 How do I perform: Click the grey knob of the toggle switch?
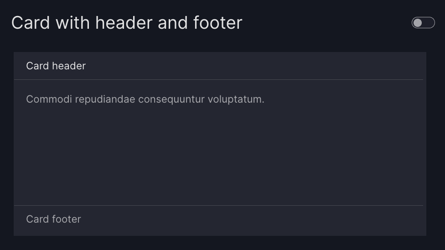(x=418, y=23)
